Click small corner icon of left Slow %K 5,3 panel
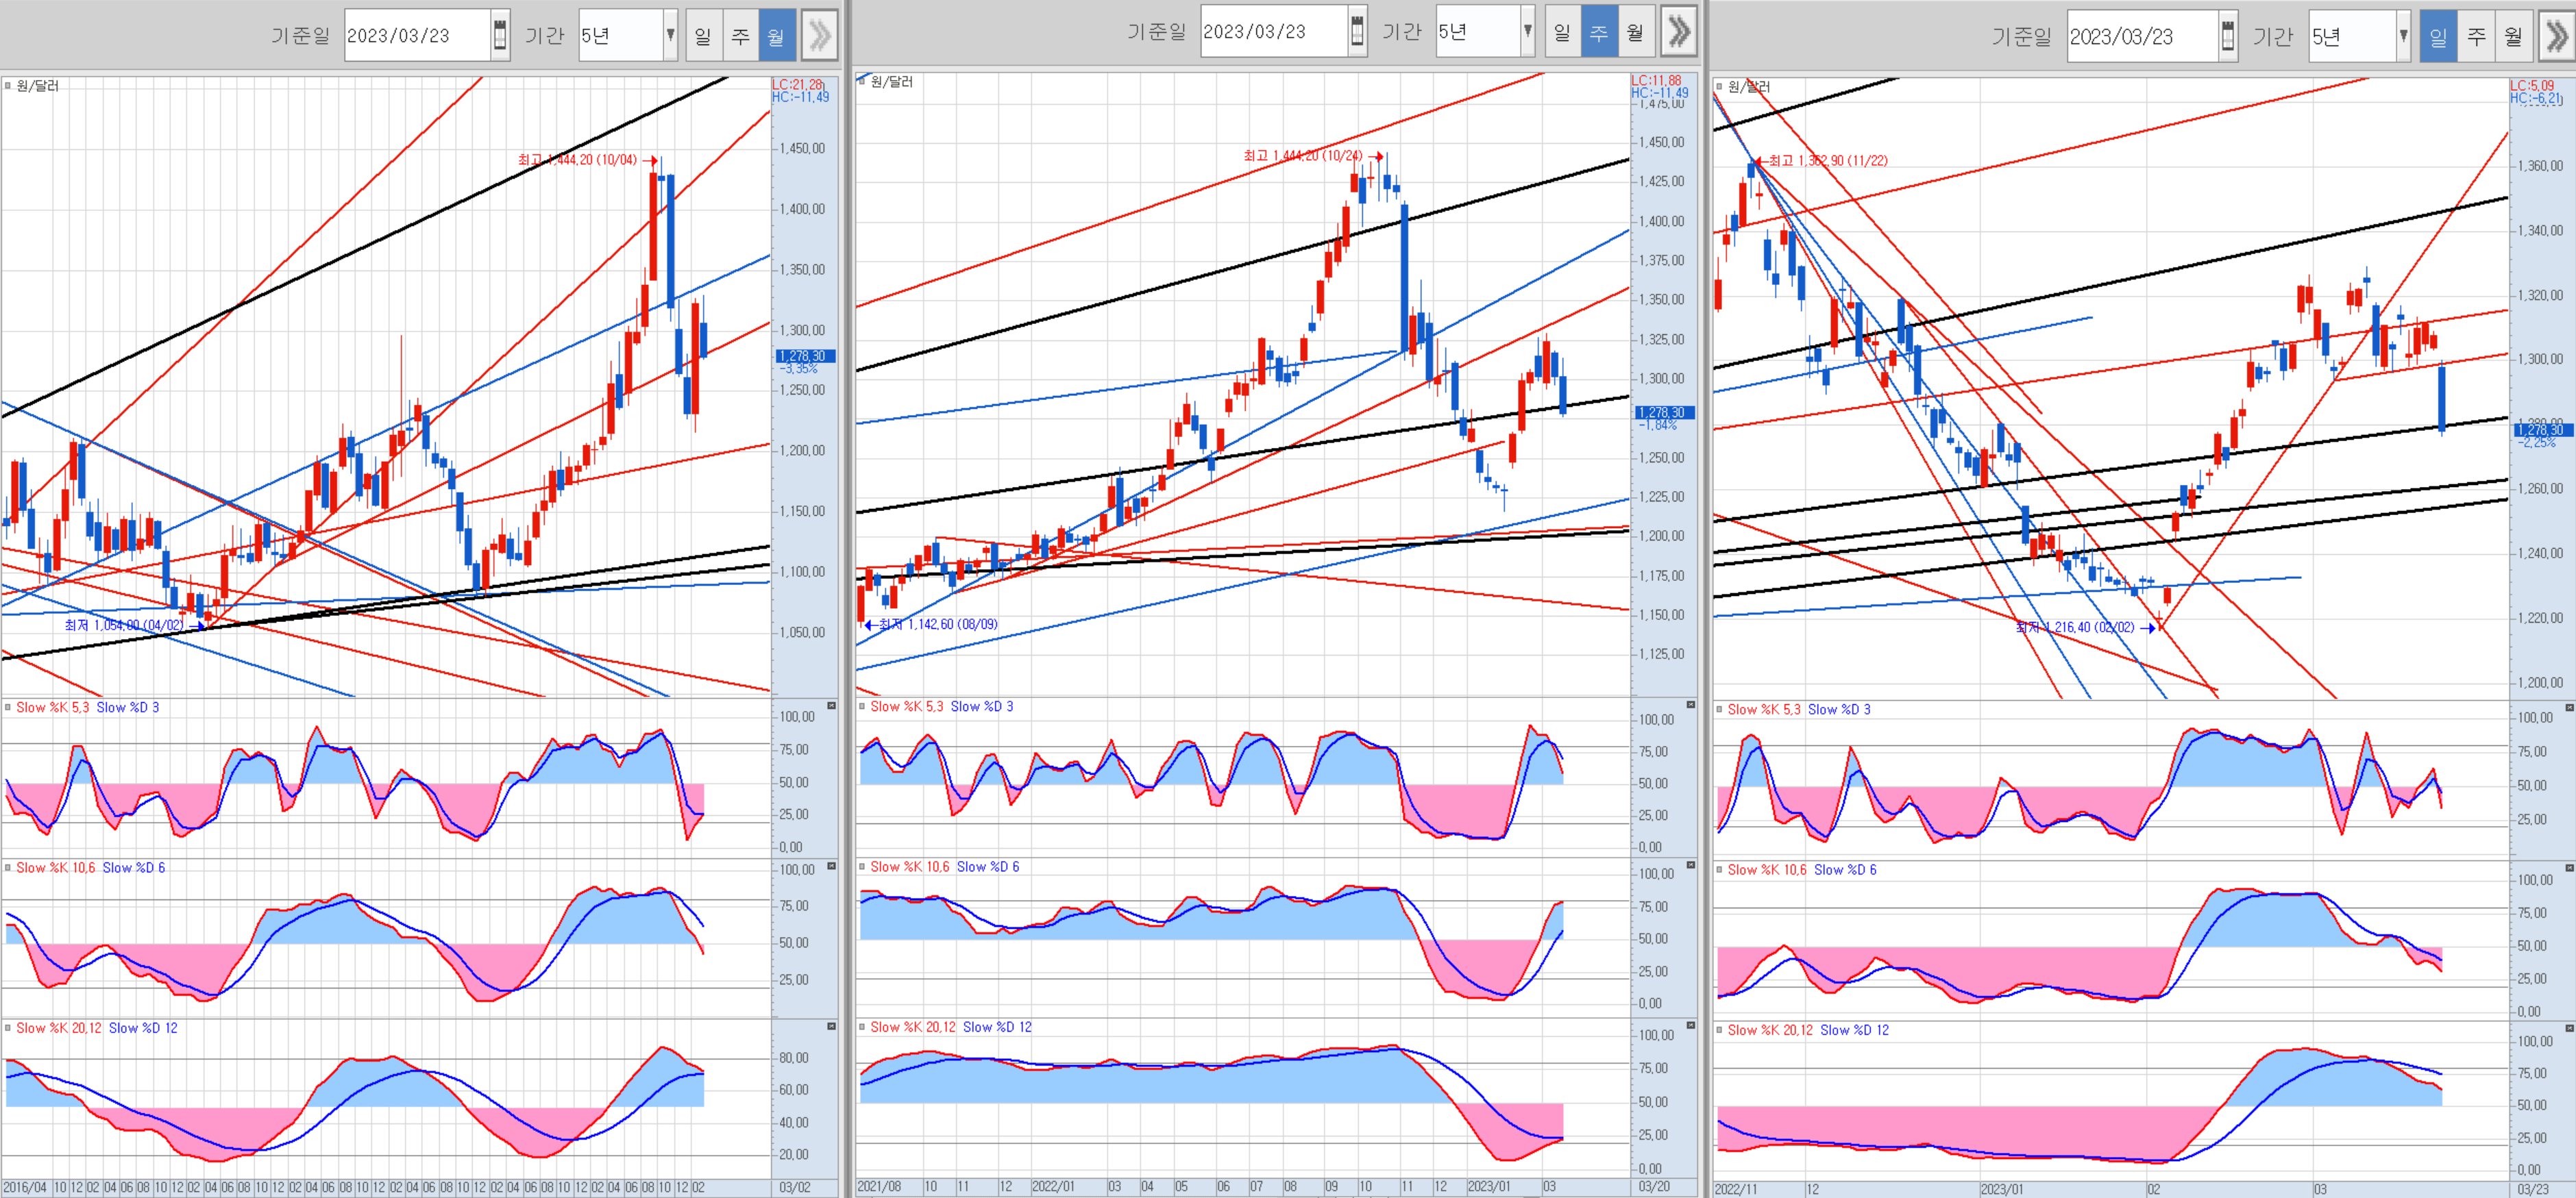Screen dimensions: 2576x1198 [x=831, y=706]
